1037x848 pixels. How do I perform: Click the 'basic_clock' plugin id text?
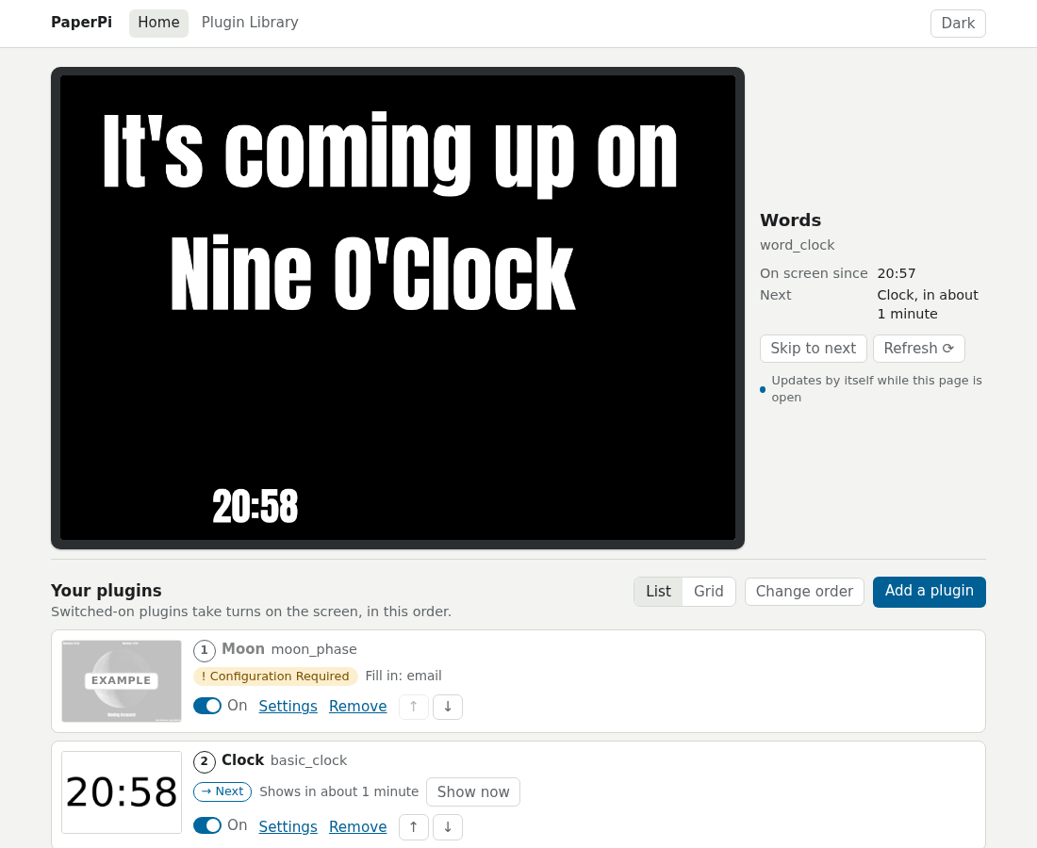click(308, 760)
